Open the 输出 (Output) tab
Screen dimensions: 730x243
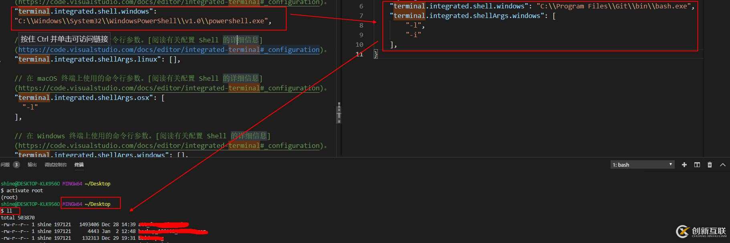click(x=32, y=165)
